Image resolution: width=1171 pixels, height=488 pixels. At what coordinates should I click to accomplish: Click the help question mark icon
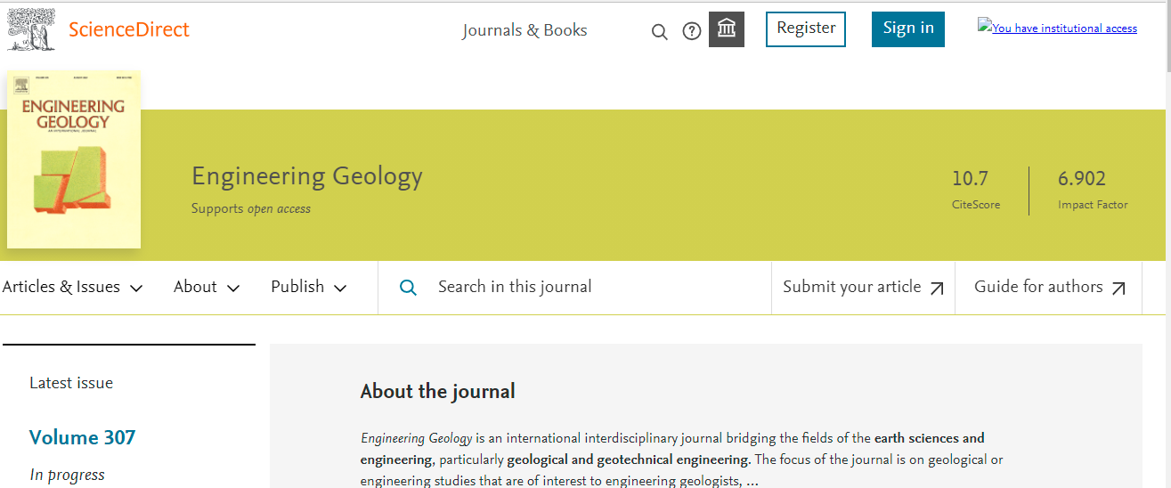692,31
